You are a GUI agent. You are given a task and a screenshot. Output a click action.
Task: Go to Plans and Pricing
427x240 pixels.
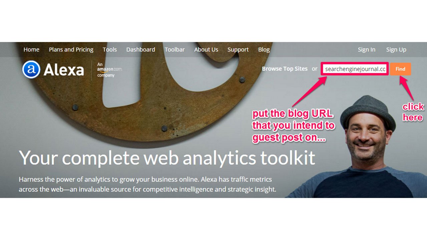[71, 49]
